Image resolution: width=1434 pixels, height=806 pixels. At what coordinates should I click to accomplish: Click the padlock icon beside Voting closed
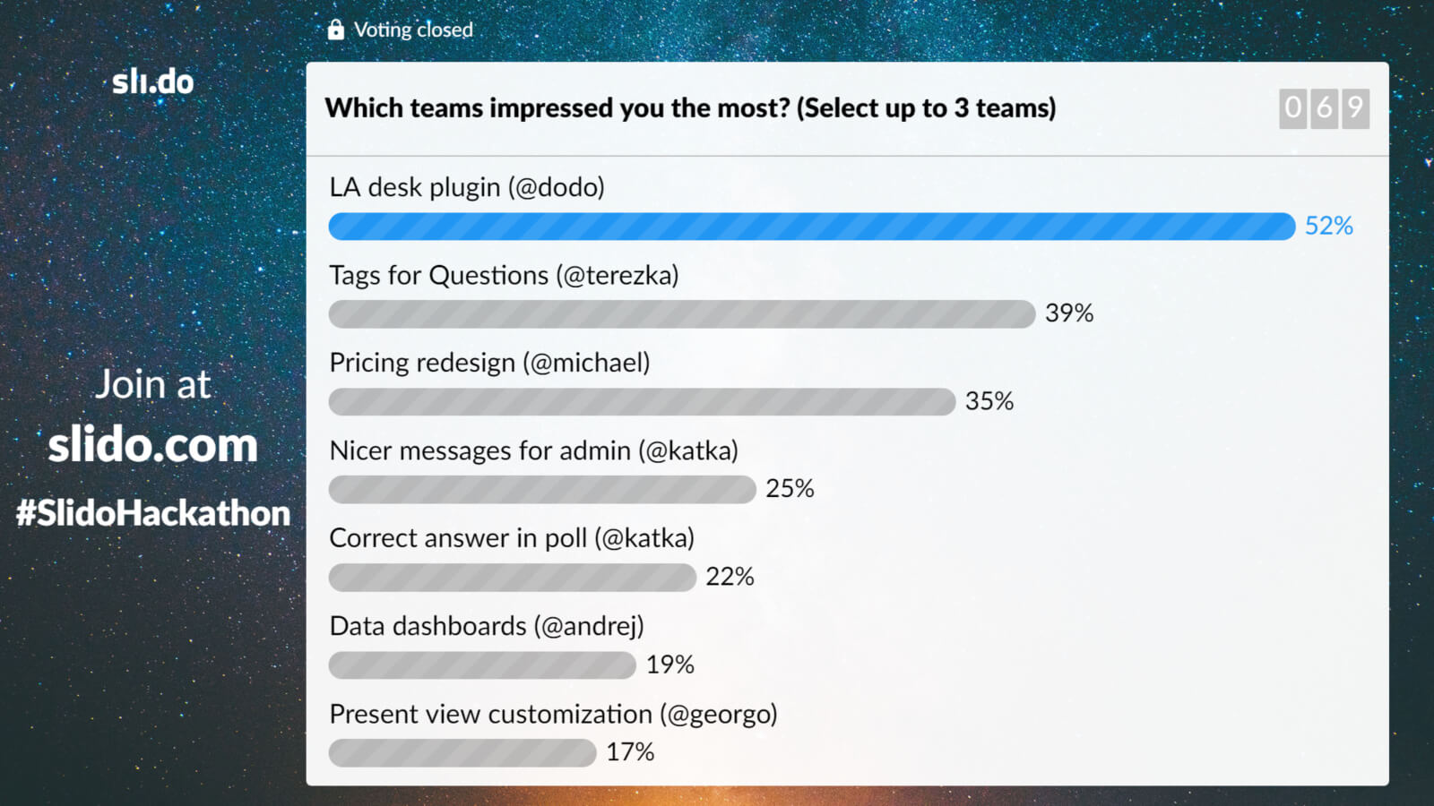click(x=336, y=30)
